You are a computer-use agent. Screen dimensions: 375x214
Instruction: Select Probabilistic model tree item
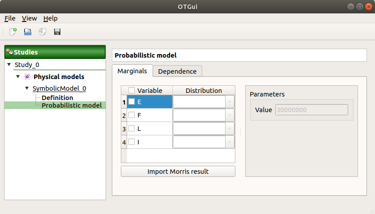pos(72,105)
